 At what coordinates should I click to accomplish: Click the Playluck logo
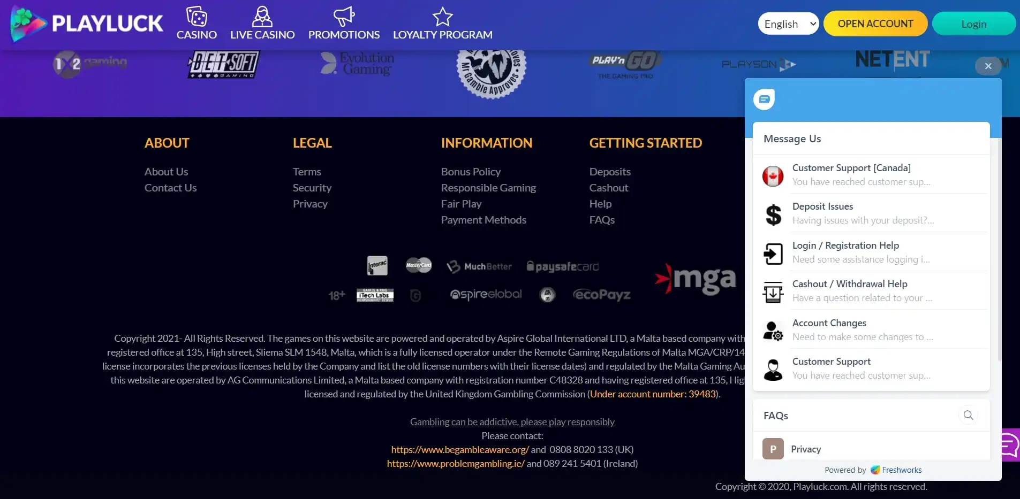tap(87, 24)
